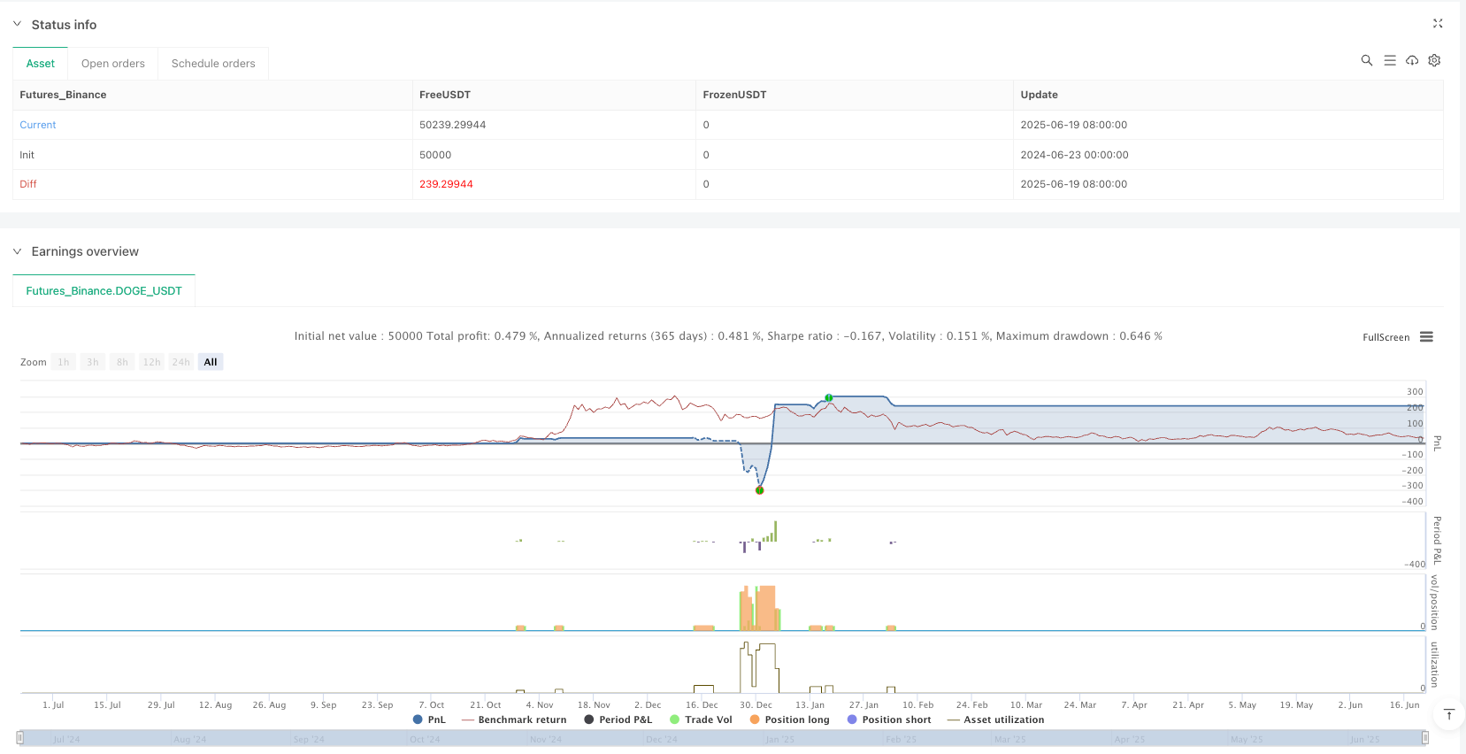The height and width of the screenshot is (754, 1466).
Task: Hide the Position long series via the legend
Action: (789, 719)
